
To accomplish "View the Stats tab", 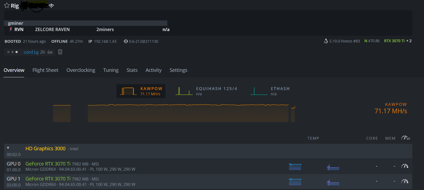I will click(132, 70).
